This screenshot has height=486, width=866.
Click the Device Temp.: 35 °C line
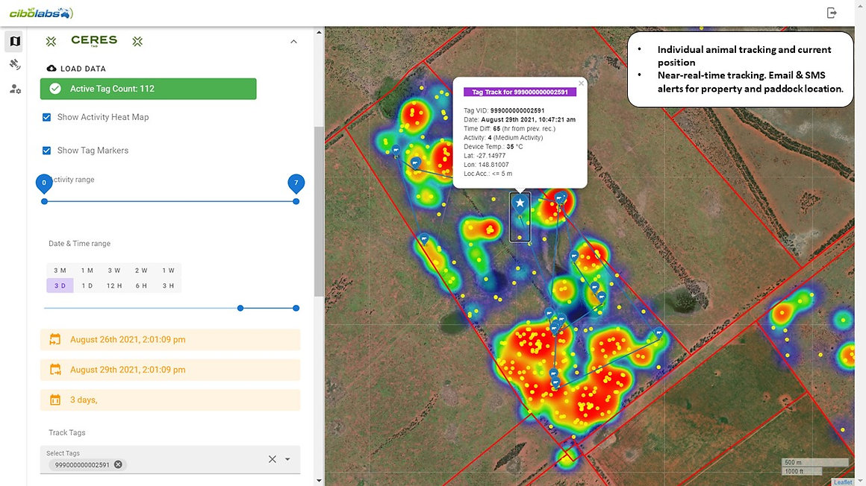(x=493, y=147)
